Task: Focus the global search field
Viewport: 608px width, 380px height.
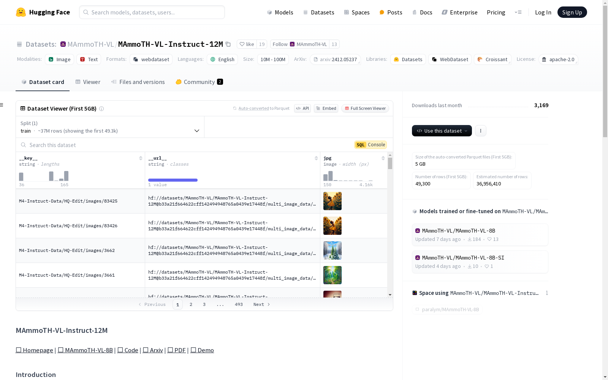Action: pyautogui.click(x=152, y=12)
